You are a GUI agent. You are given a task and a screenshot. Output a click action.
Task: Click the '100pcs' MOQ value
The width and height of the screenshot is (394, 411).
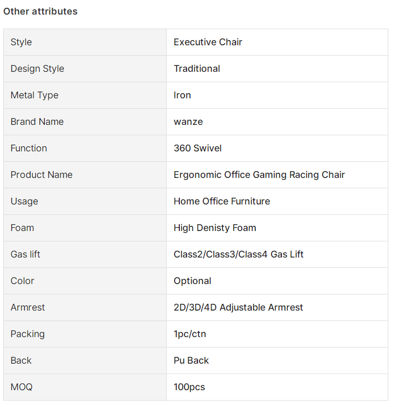pos(189,387)
